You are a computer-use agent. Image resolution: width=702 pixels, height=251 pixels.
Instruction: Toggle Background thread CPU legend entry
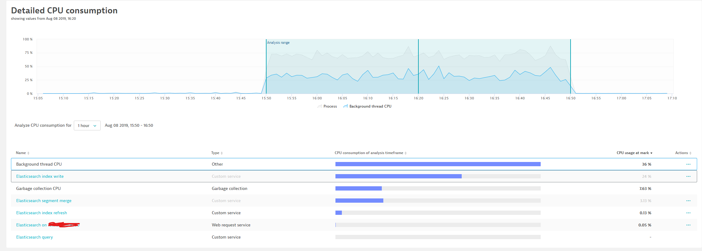point(367,106)
